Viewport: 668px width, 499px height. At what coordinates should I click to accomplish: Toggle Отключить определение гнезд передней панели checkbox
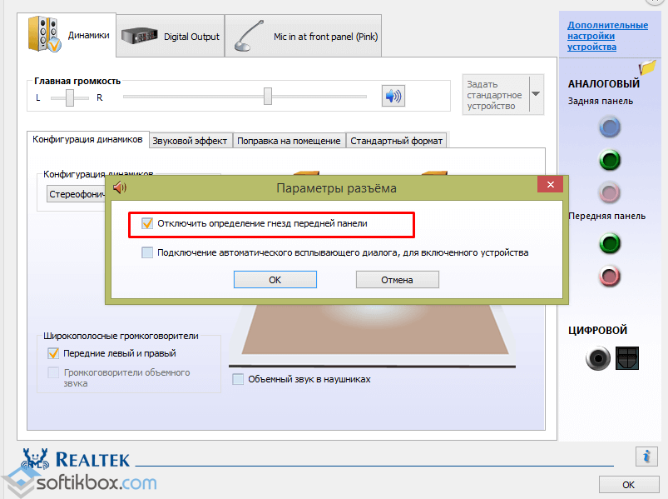[x=147, y=223]
